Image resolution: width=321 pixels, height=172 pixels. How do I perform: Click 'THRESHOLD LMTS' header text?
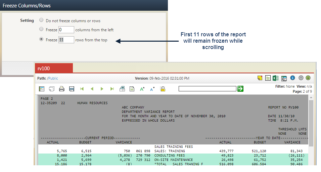pos(292,129)
